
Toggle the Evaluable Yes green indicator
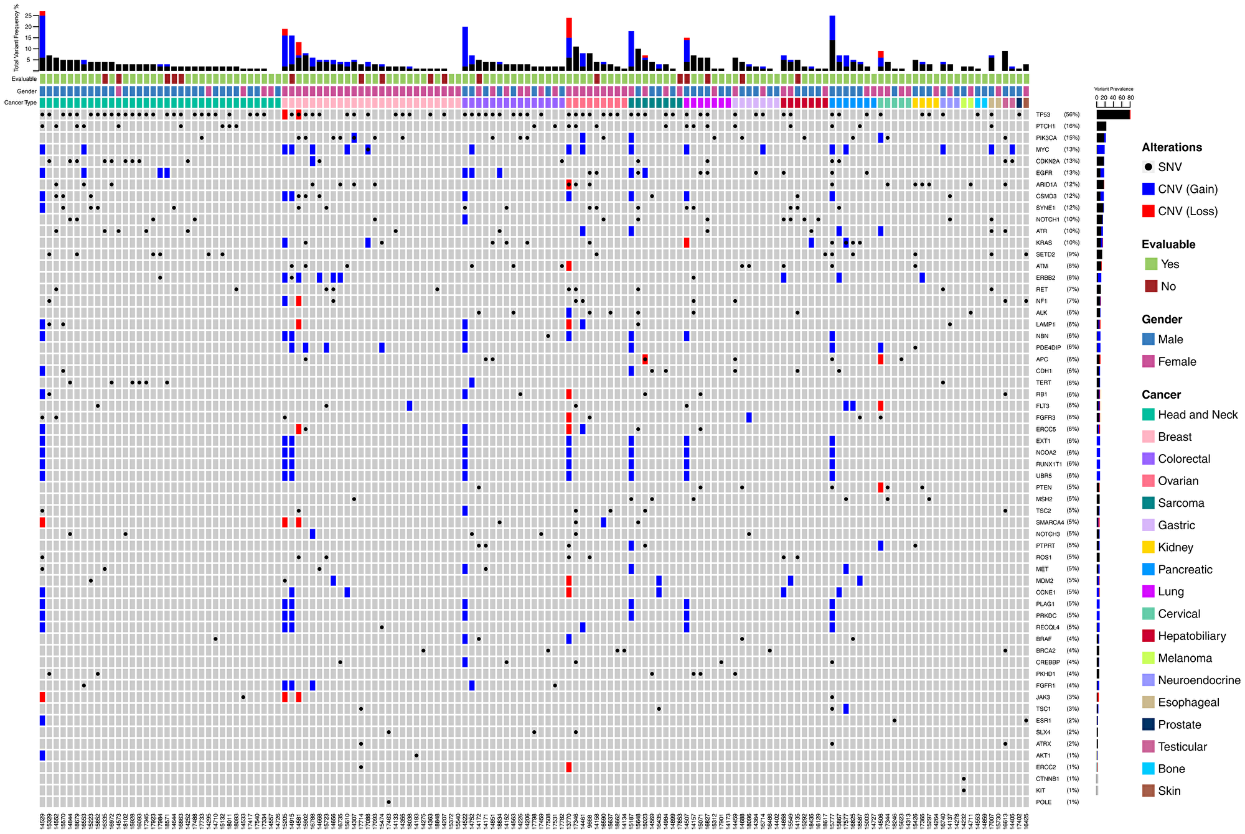coord(1150,264)
